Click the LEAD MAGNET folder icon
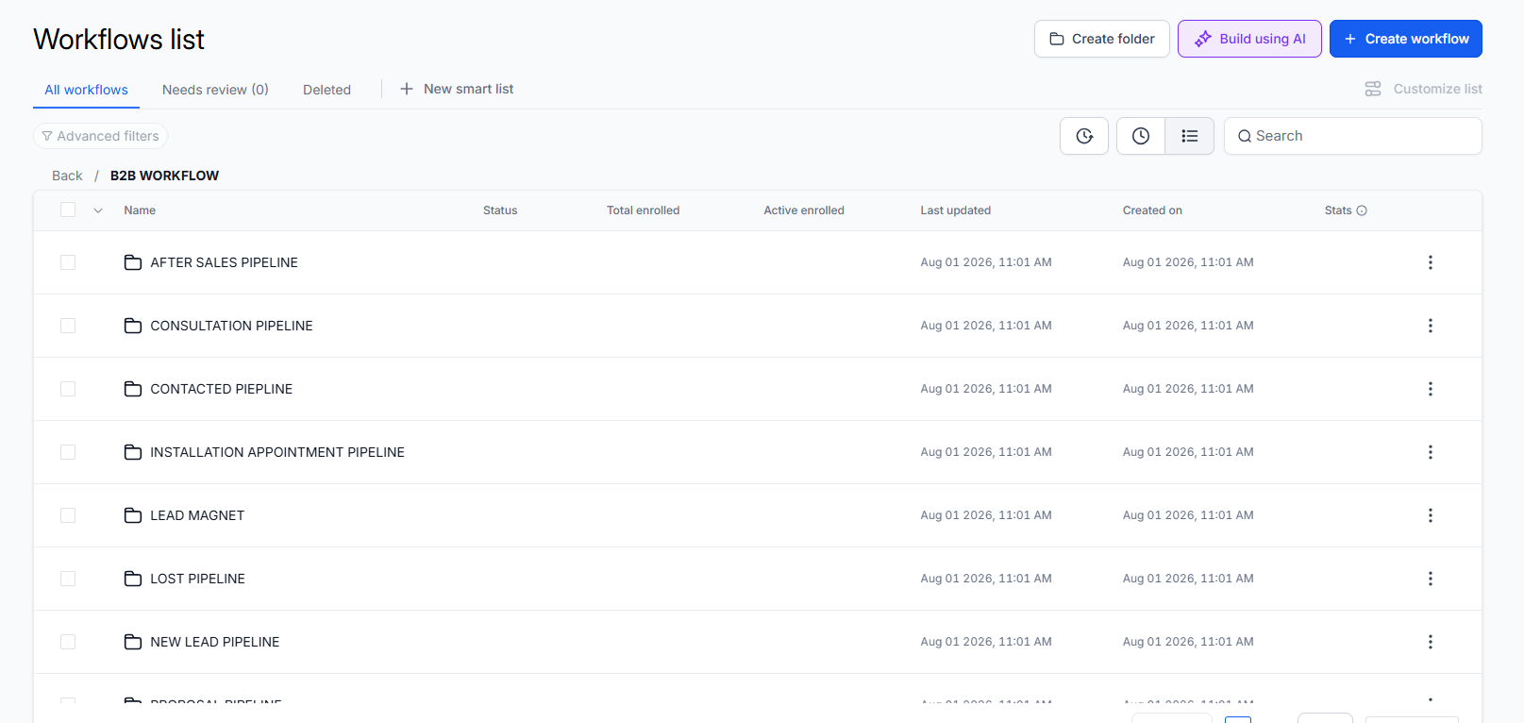The image size is (1524, 723). [x=133, y=515]
